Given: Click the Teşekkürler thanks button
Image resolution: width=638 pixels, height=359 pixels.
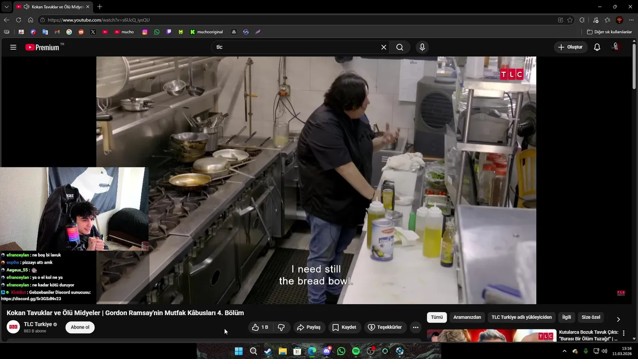Looking at the screenshot, I should click(385, 328).
